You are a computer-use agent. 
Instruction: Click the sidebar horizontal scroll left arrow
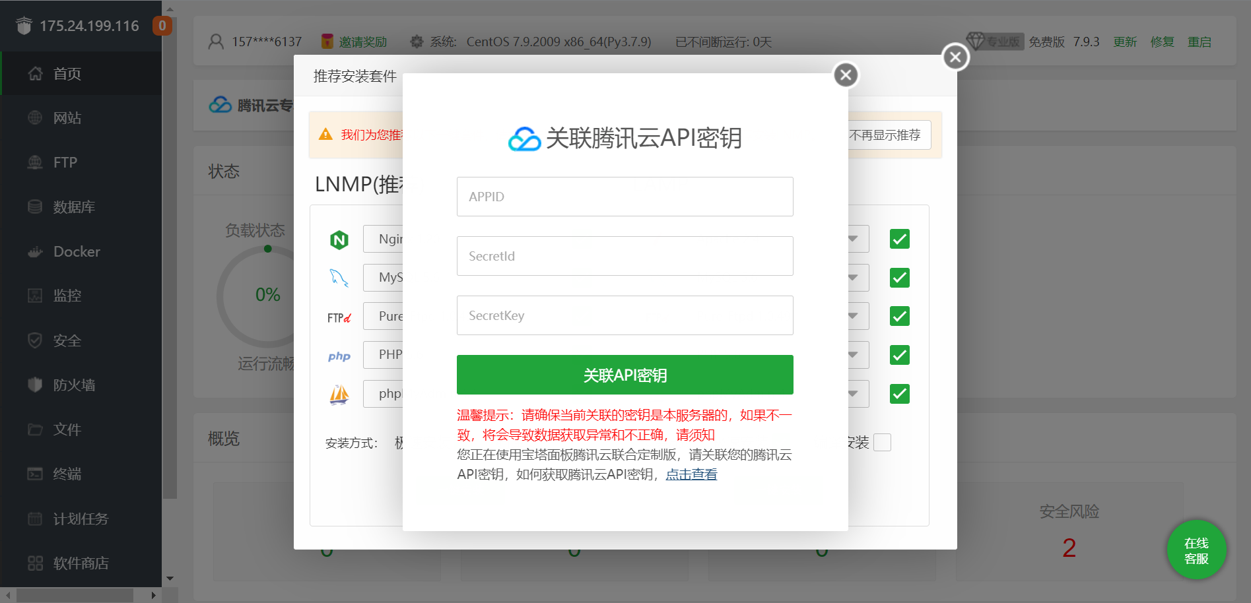point(7,595)
